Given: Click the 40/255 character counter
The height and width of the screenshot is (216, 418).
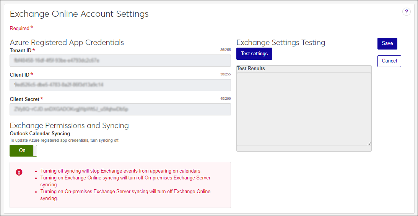Looking at the screenshot, I should (225, 99).
